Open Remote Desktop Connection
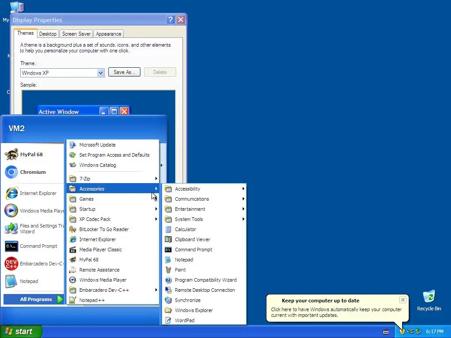The width and height of the screenshot is (451, 338). [204, 290]
